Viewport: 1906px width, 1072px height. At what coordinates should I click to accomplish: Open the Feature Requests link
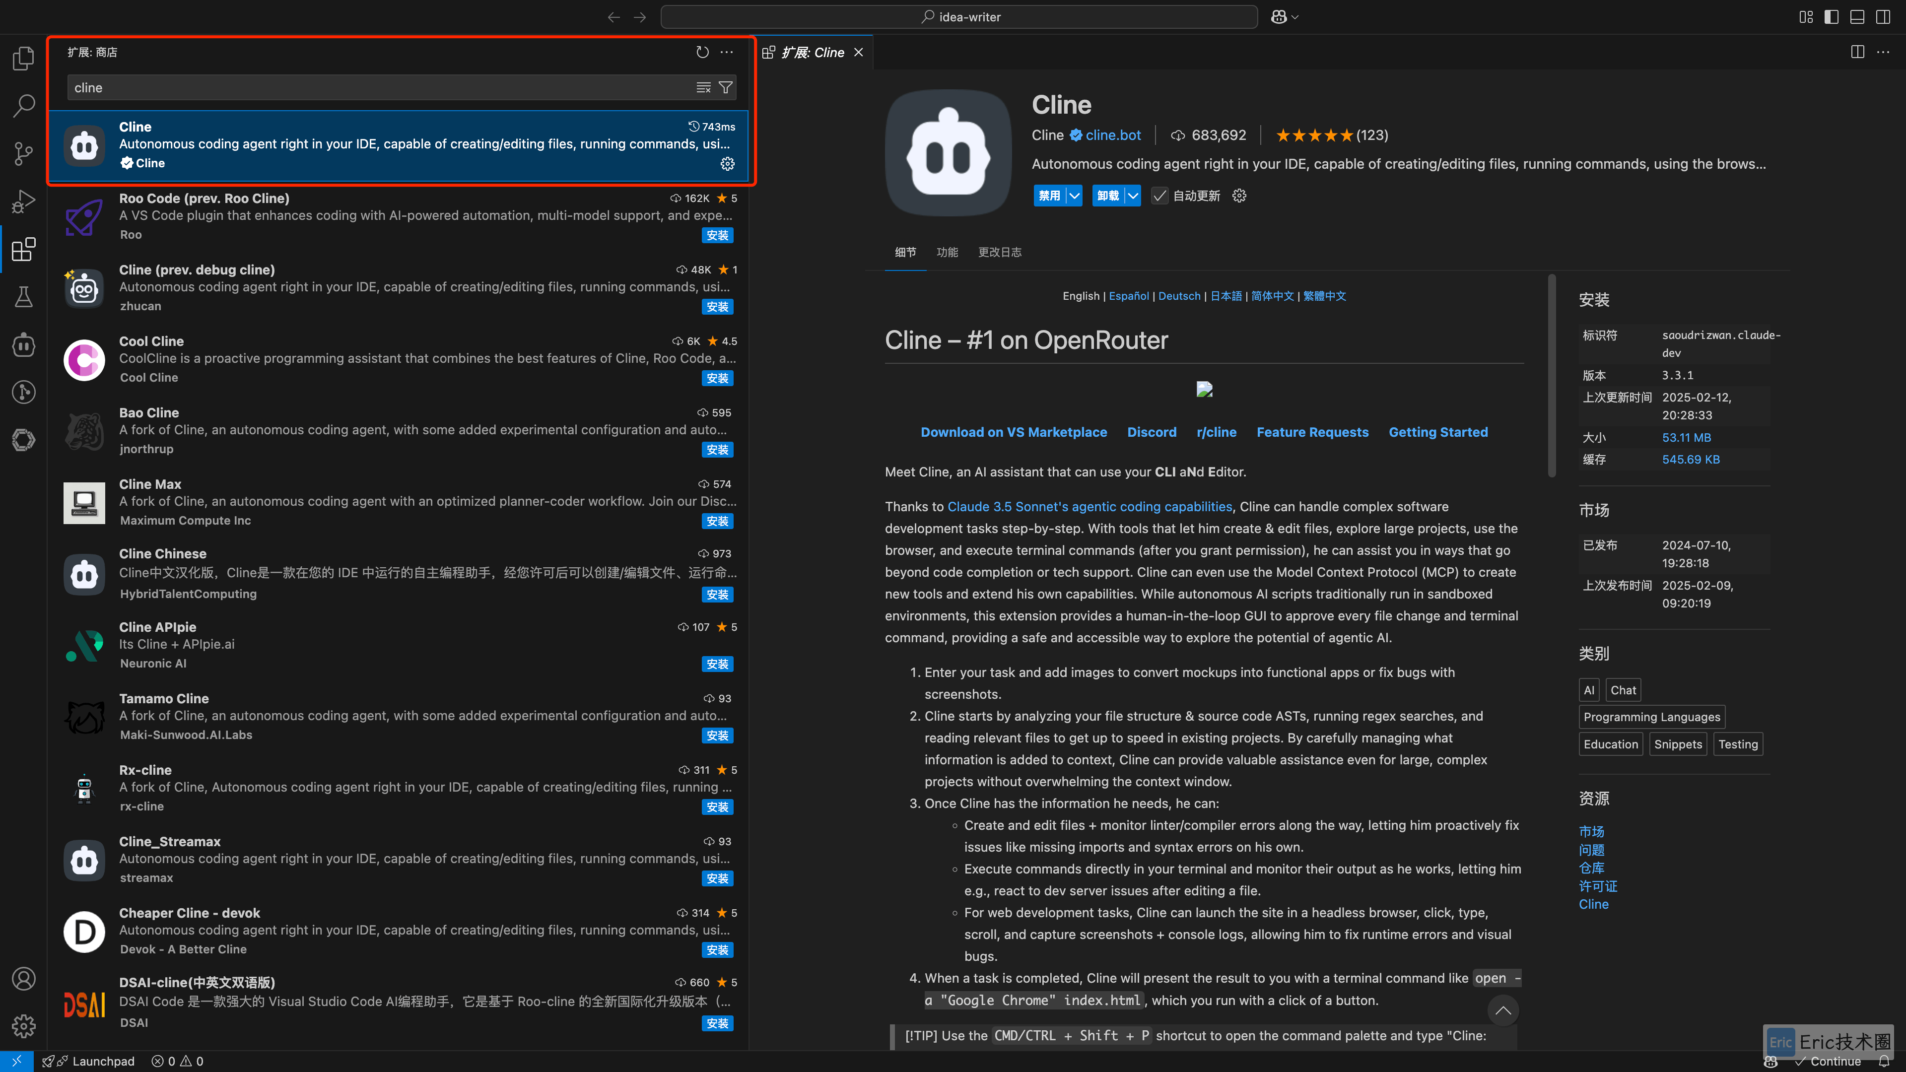coord(1312,432)
